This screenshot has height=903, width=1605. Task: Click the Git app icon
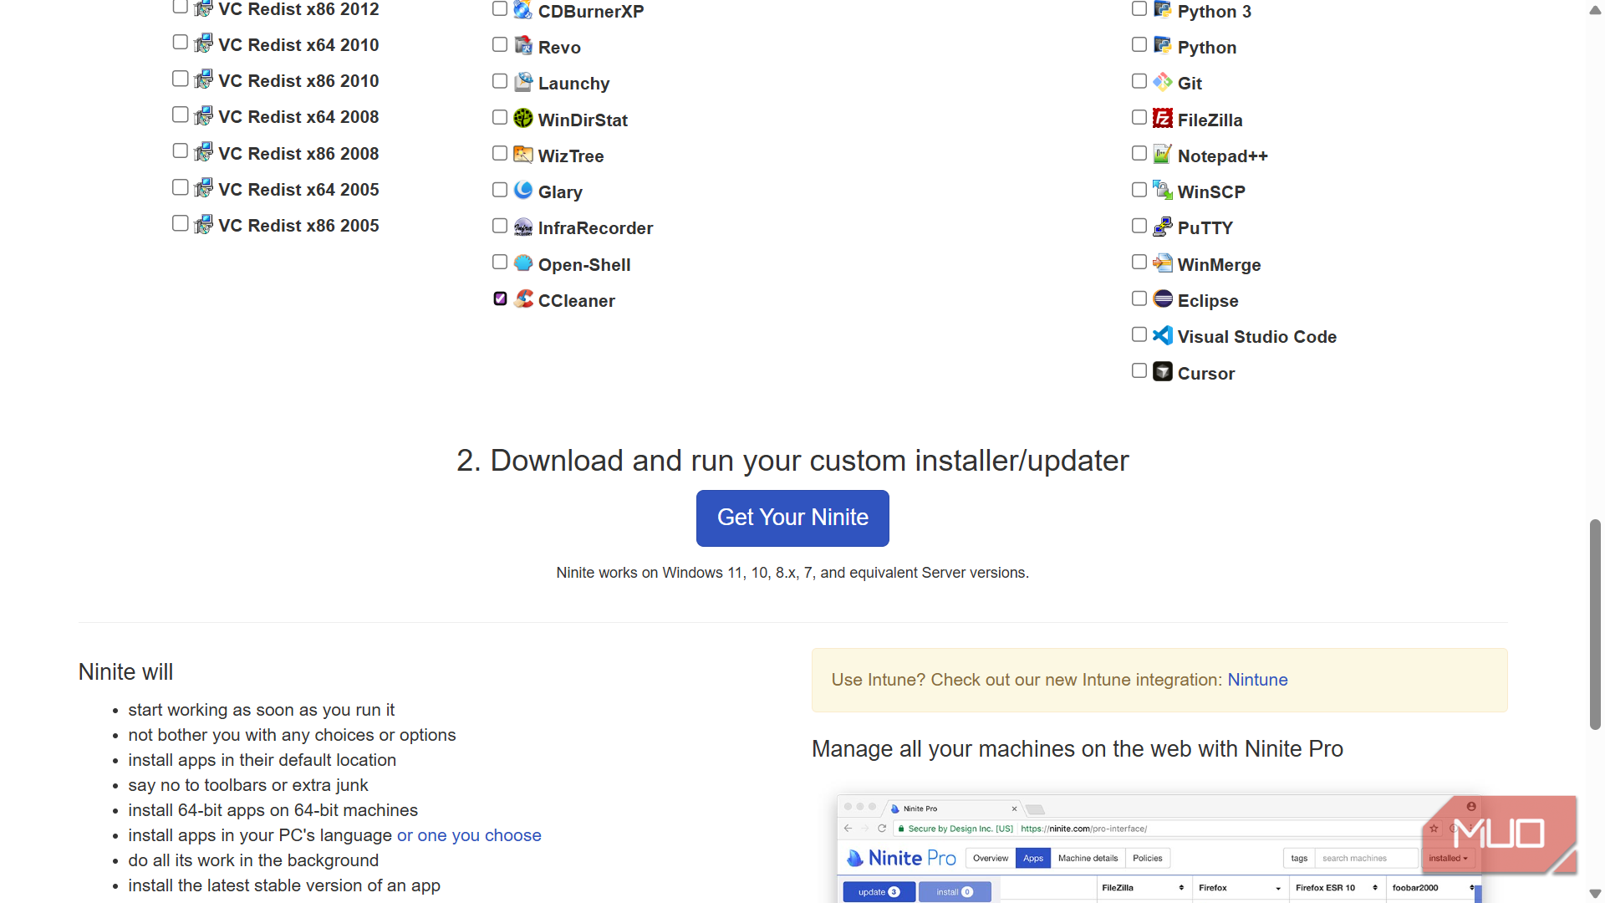pos(1163,81)
